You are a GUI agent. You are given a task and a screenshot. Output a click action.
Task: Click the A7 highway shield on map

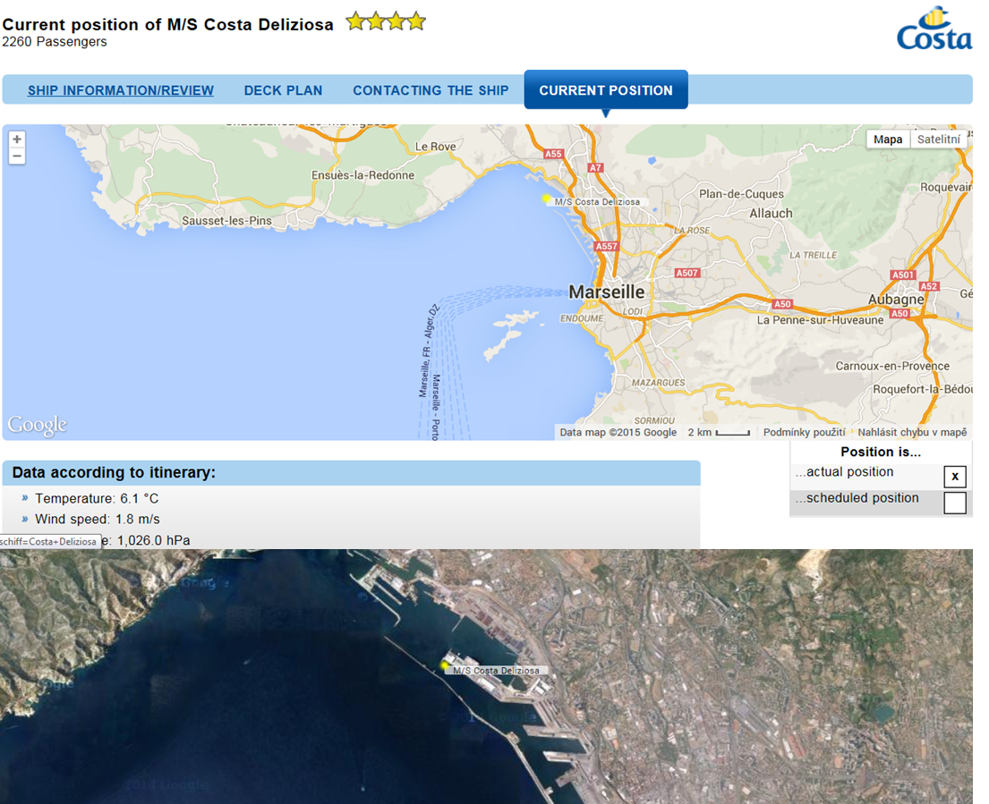point(595,167)
